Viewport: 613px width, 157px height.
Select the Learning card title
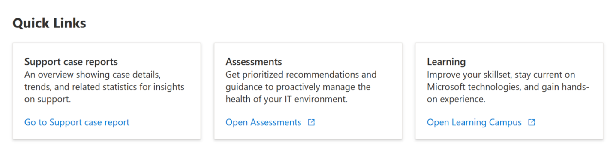point(446,62)
